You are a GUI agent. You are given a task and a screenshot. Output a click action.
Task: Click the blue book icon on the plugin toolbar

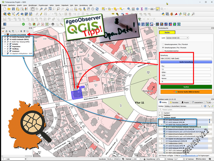[5, 24]
